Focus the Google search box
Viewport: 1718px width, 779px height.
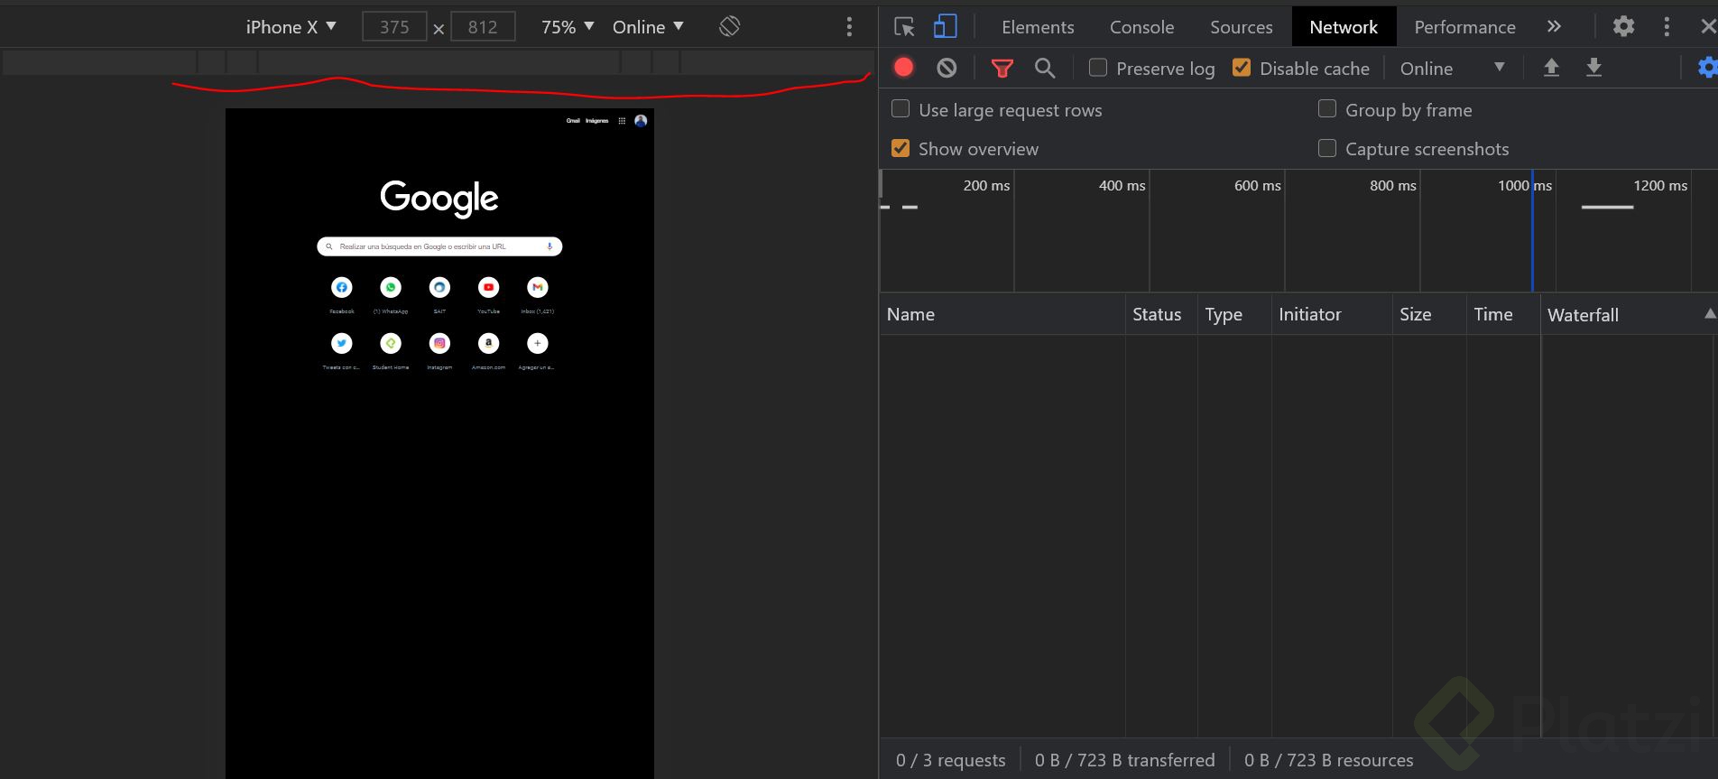[x=439, y=246]
